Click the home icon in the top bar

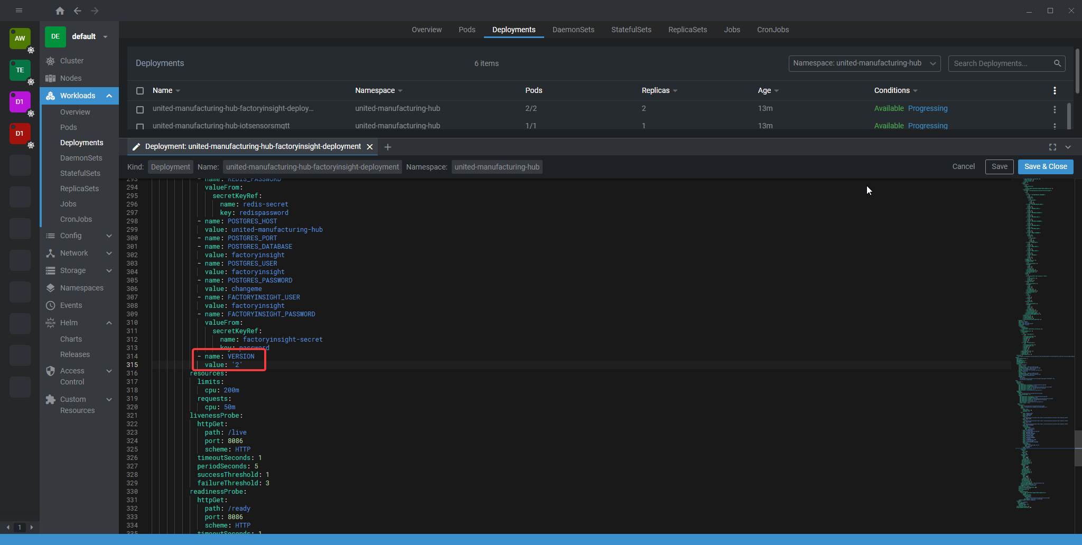coord(60,11)
